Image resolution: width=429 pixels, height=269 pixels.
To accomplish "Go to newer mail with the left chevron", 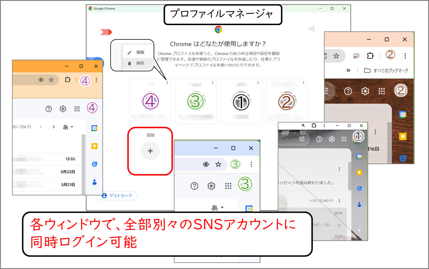I will coord(41,127).
